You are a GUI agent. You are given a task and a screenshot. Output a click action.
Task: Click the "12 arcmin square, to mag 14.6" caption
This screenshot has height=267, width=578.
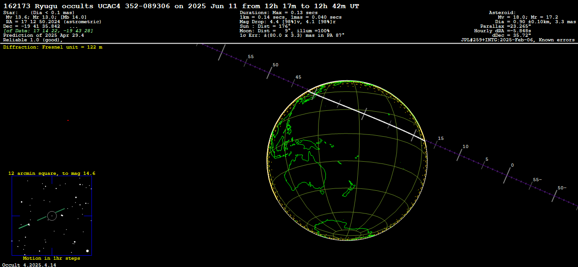pos(52,173)
